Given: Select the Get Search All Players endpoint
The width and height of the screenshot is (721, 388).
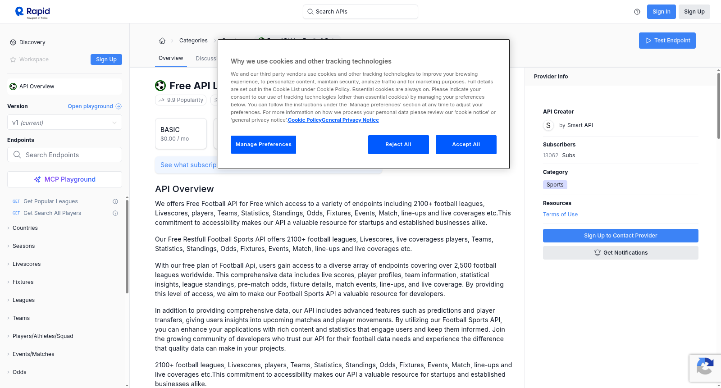Looking at the screenshot, I should click(52, 213).
